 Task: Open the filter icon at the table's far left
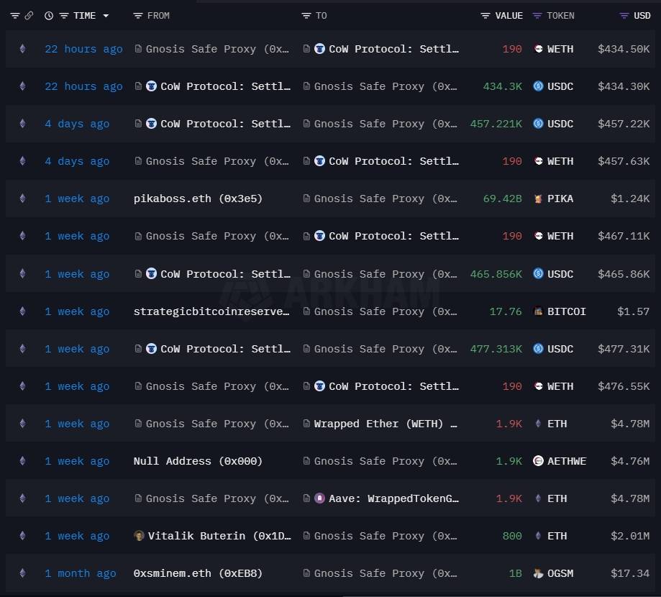click(15, 16)
